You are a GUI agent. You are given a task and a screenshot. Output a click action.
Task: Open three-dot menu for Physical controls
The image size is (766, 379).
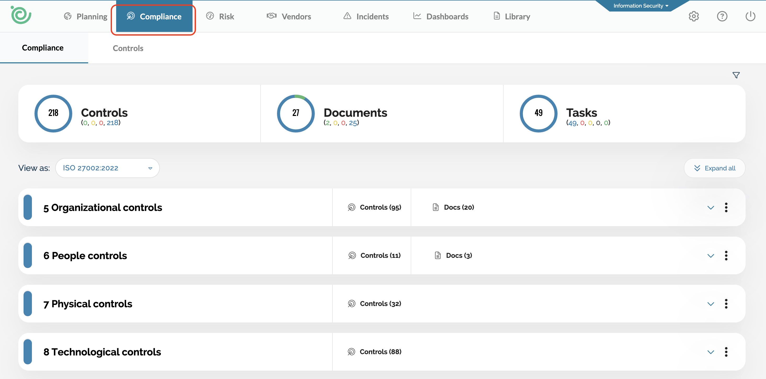click(x=726, y=304)
